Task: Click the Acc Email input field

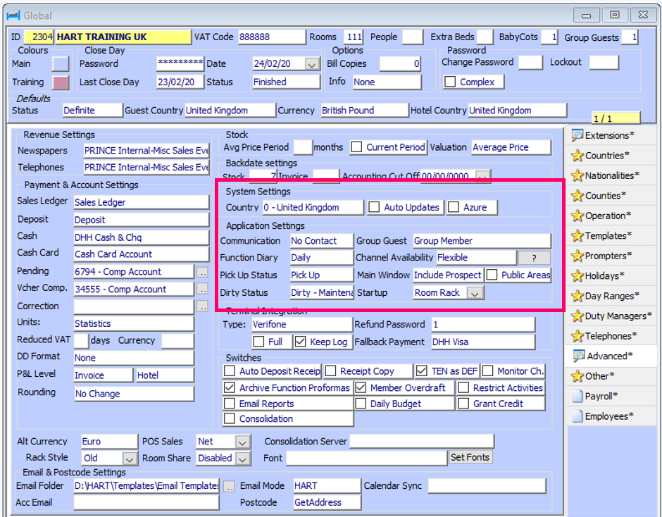Action: click(146, 502)
